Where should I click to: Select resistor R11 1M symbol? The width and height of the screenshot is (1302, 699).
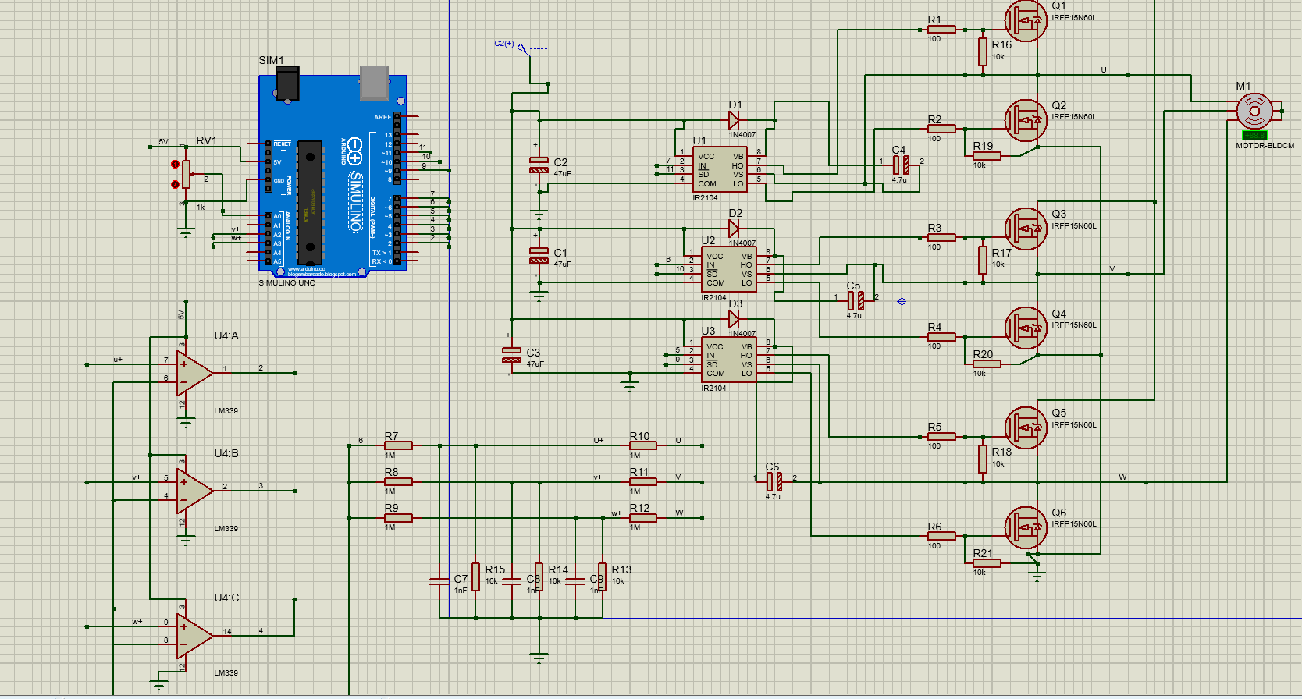[x=643, y=482]
